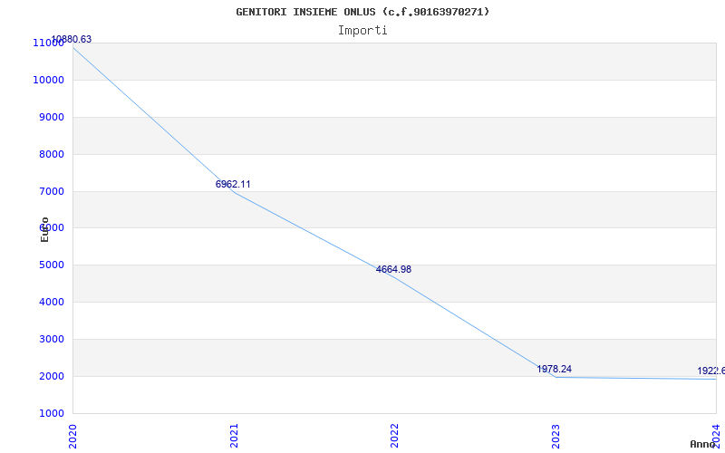
Task: Click the 2000 y-axis value
Action: click(x=51, y=376)
